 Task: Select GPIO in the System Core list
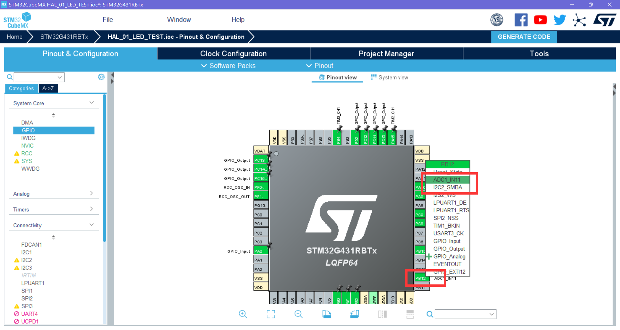[54, 130]
